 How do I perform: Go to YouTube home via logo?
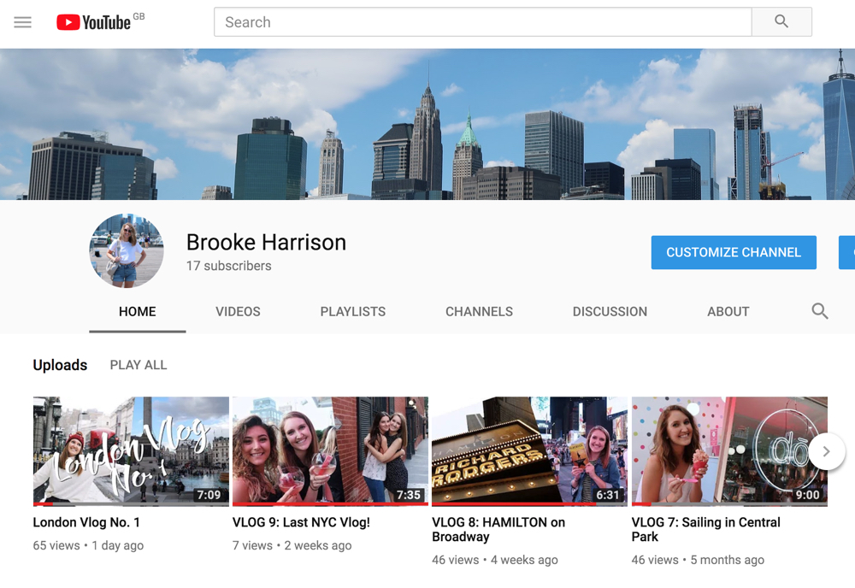point(94,22)
